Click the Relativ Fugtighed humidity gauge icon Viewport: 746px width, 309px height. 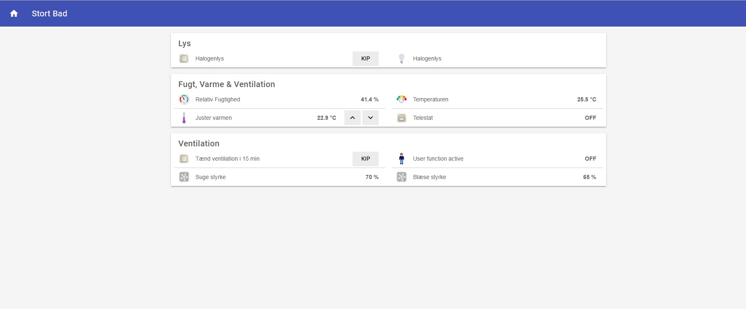click(184, 99)
